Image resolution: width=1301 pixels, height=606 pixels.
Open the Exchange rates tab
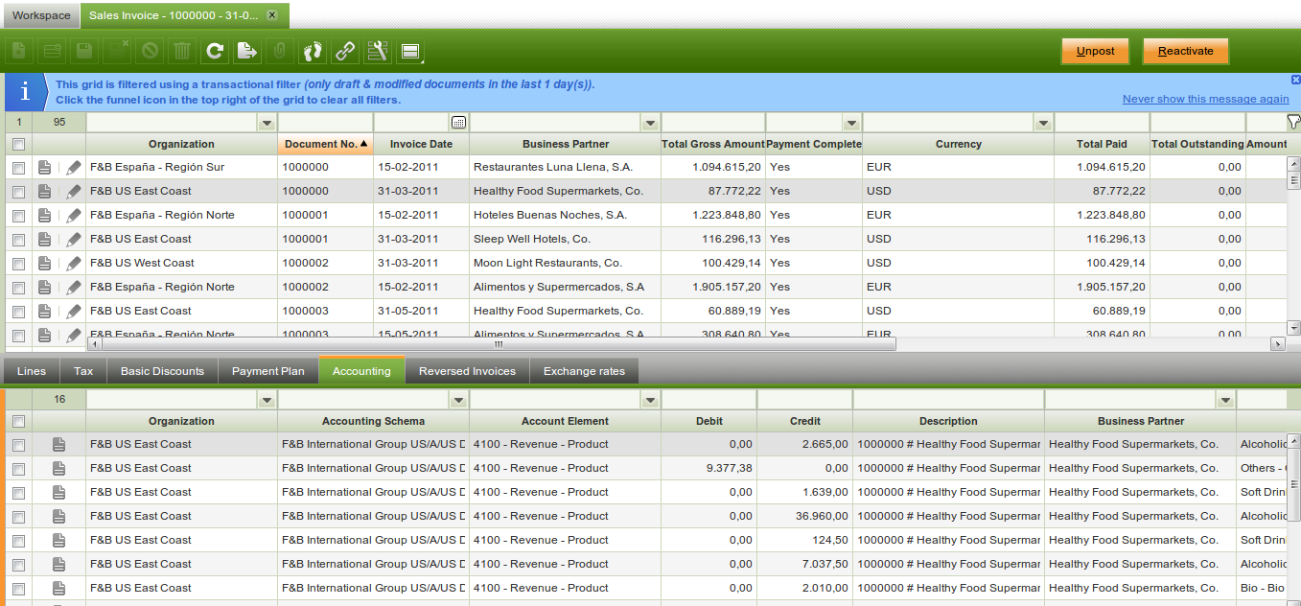pyautogui.click(x=584, y=371)
